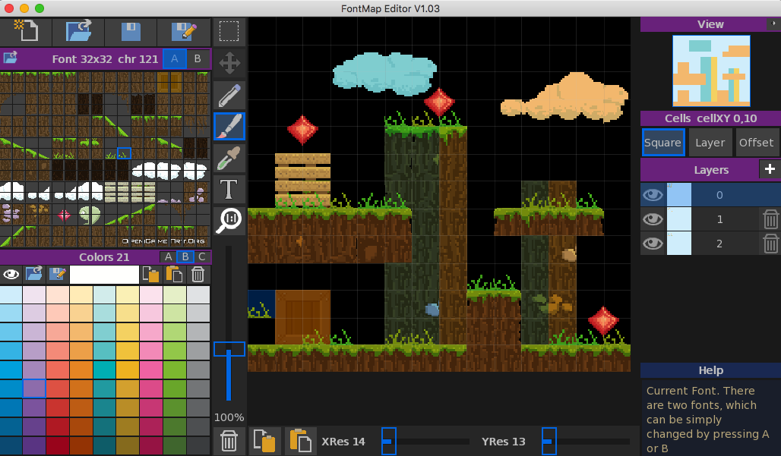Click the zoom magnifier tool
Screen dimensions: 781x456
point(229,220)
